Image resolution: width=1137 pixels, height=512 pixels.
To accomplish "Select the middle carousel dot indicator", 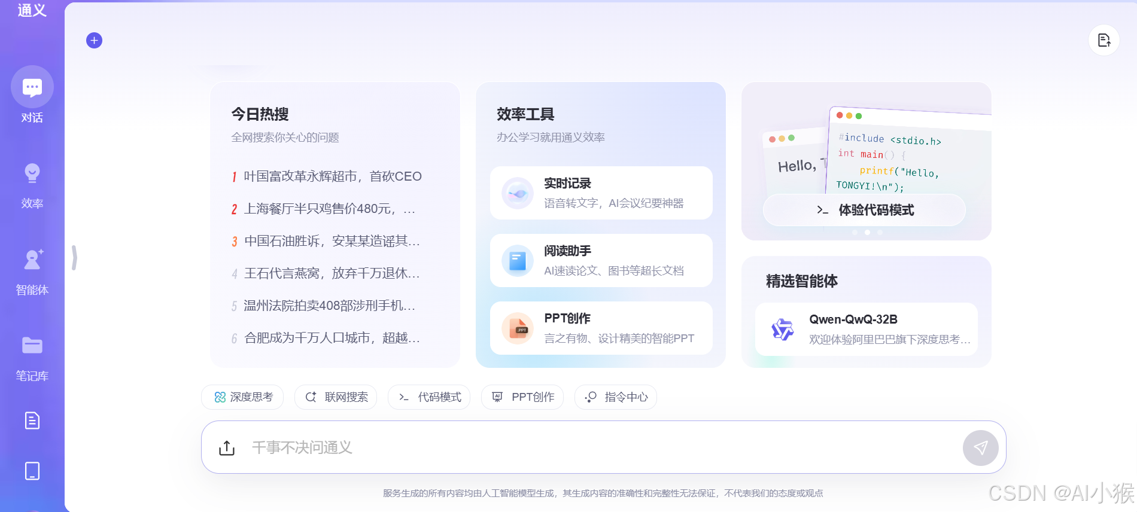I will point(867,232).
